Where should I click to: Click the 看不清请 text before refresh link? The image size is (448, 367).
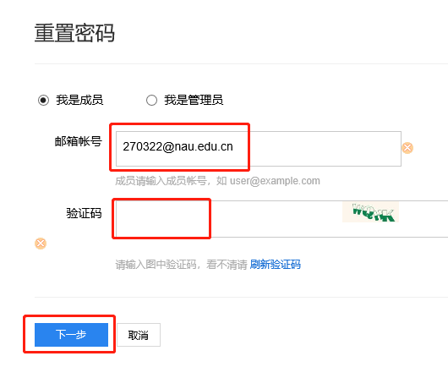click(x=227, y=265)
